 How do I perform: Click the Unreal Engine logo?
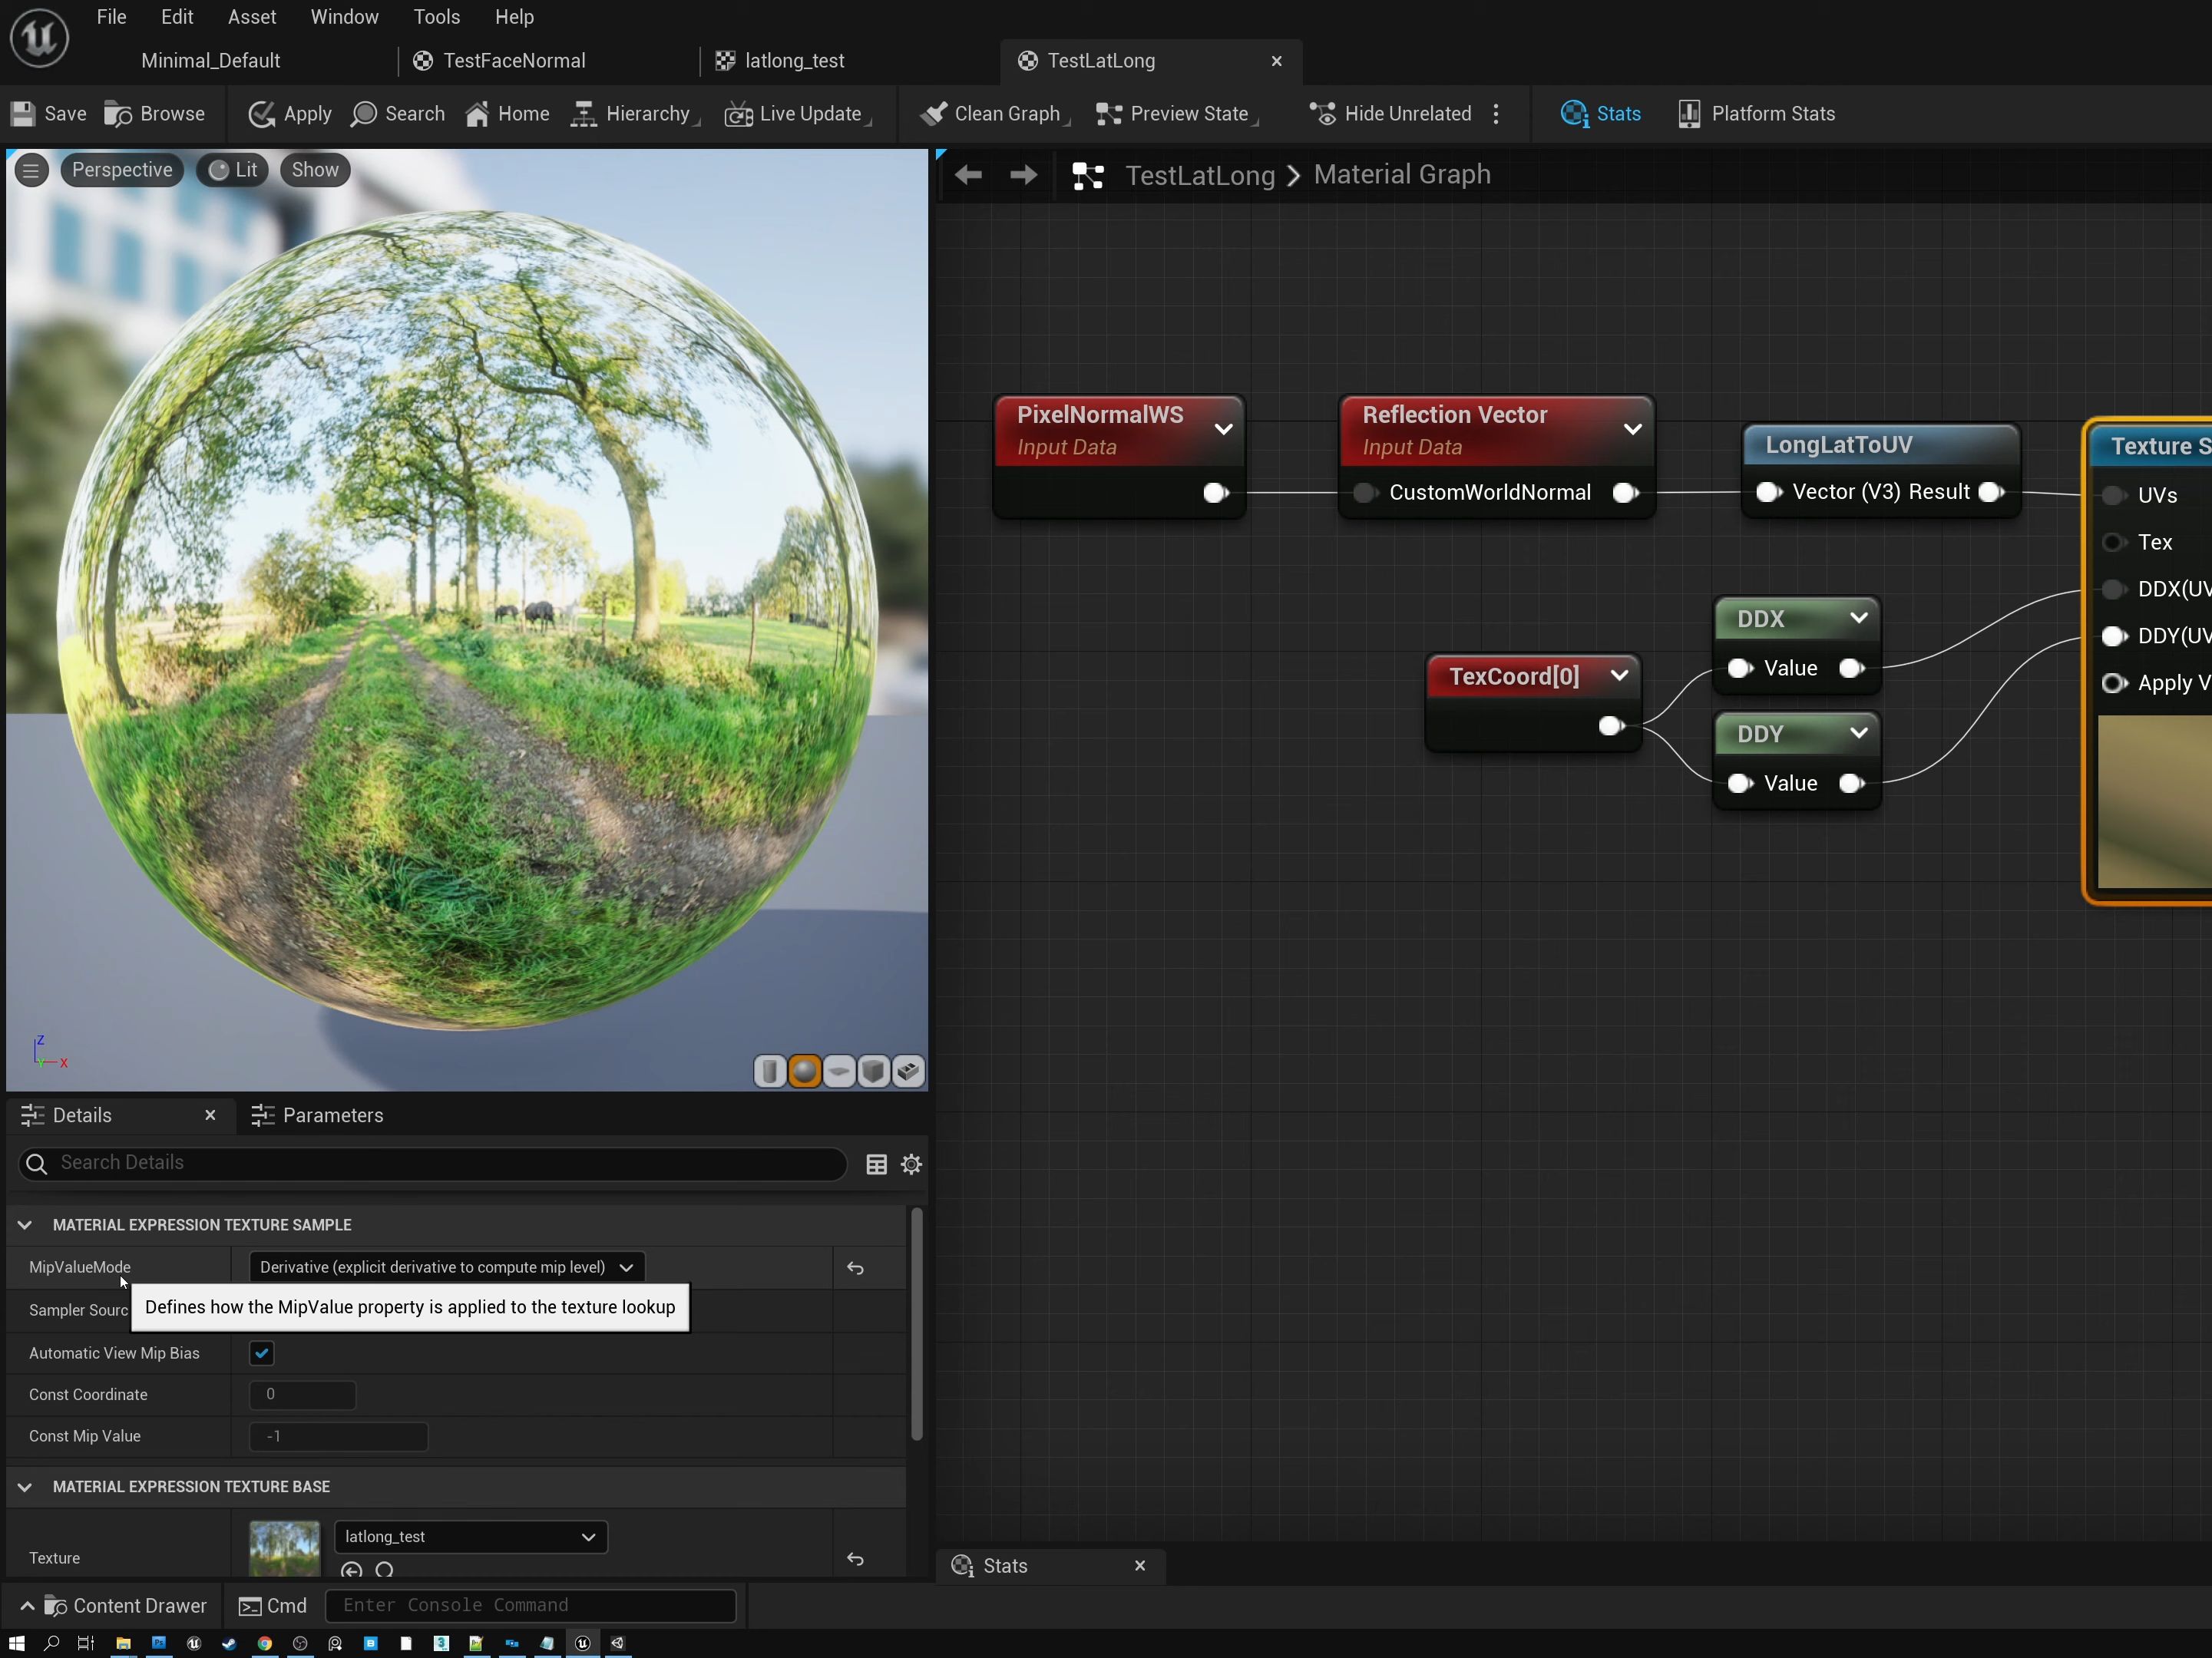tap(39, 38)
